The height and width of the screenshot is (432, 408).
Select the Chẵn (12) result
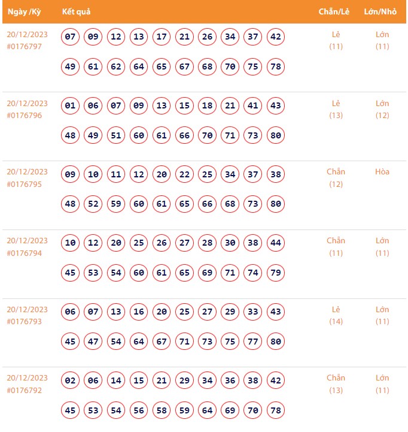pos(336,178)
